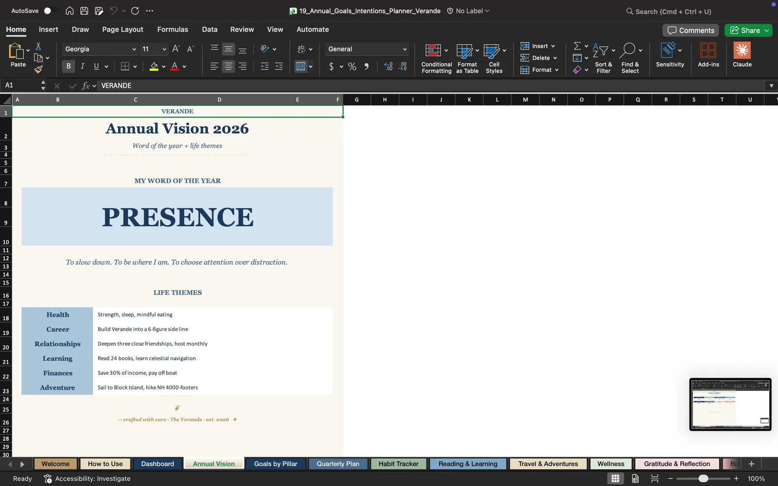Click the Merge & Center icon
This screenshot has height=486, width=778.
tap(301, 66)
